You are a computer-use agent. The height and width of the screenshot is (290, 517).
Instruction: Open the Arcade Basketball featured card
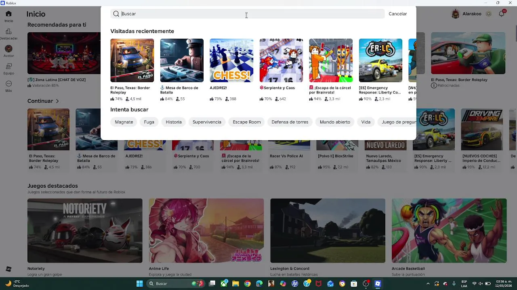[449, 230]
